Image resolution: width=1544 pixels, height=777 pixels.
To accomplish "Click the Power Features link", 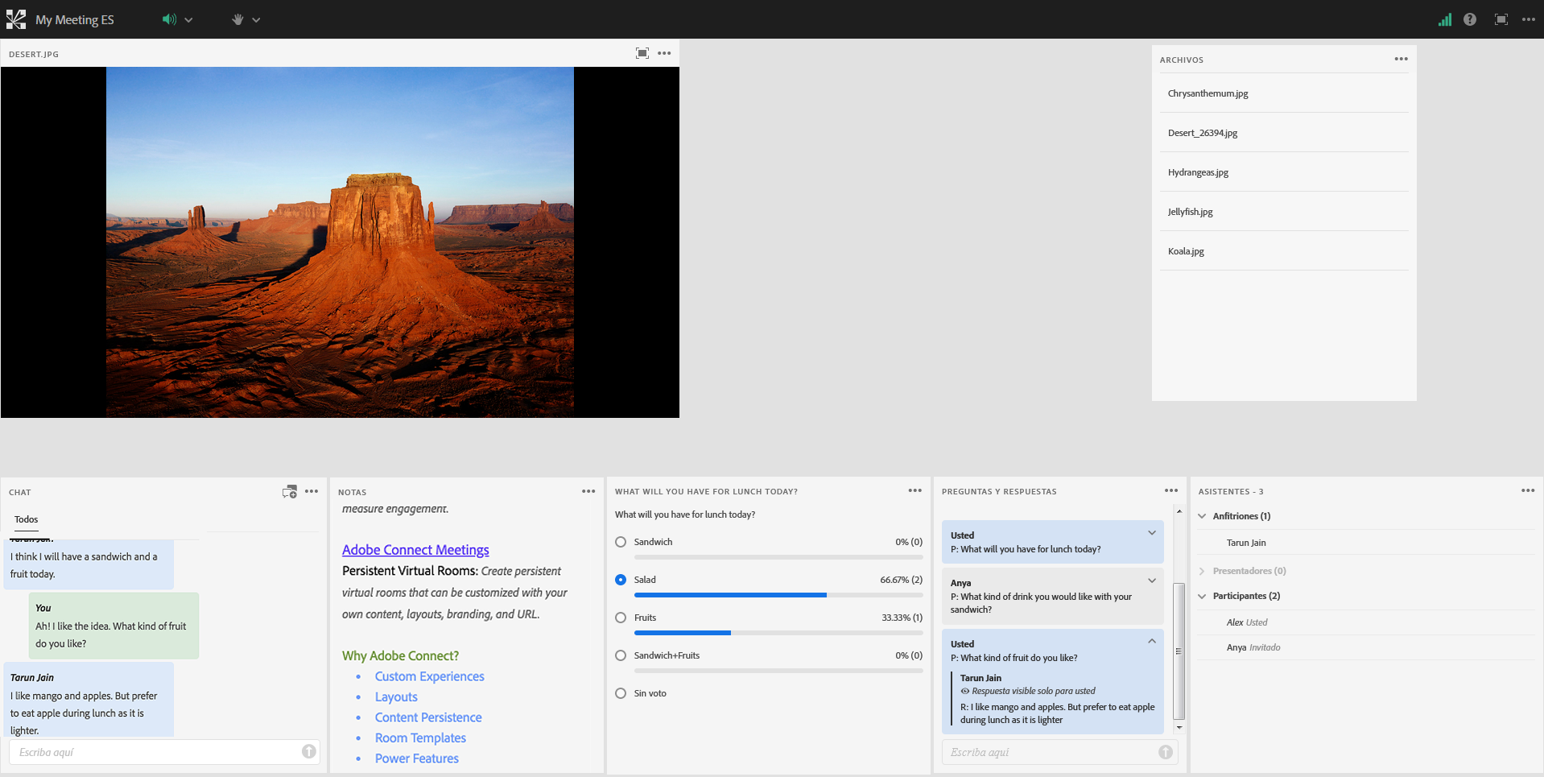I will pos(417,758).
